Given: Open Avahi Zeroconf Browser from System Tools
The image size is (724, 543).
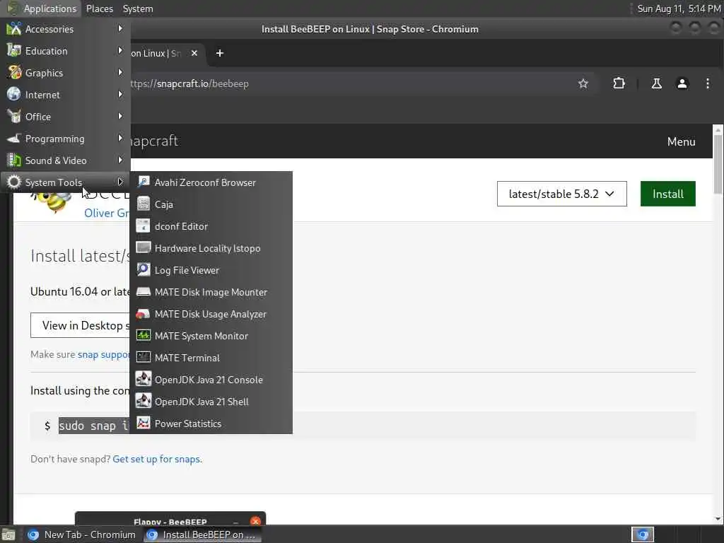Looking at the screenshot, I should tap(211, 182).
